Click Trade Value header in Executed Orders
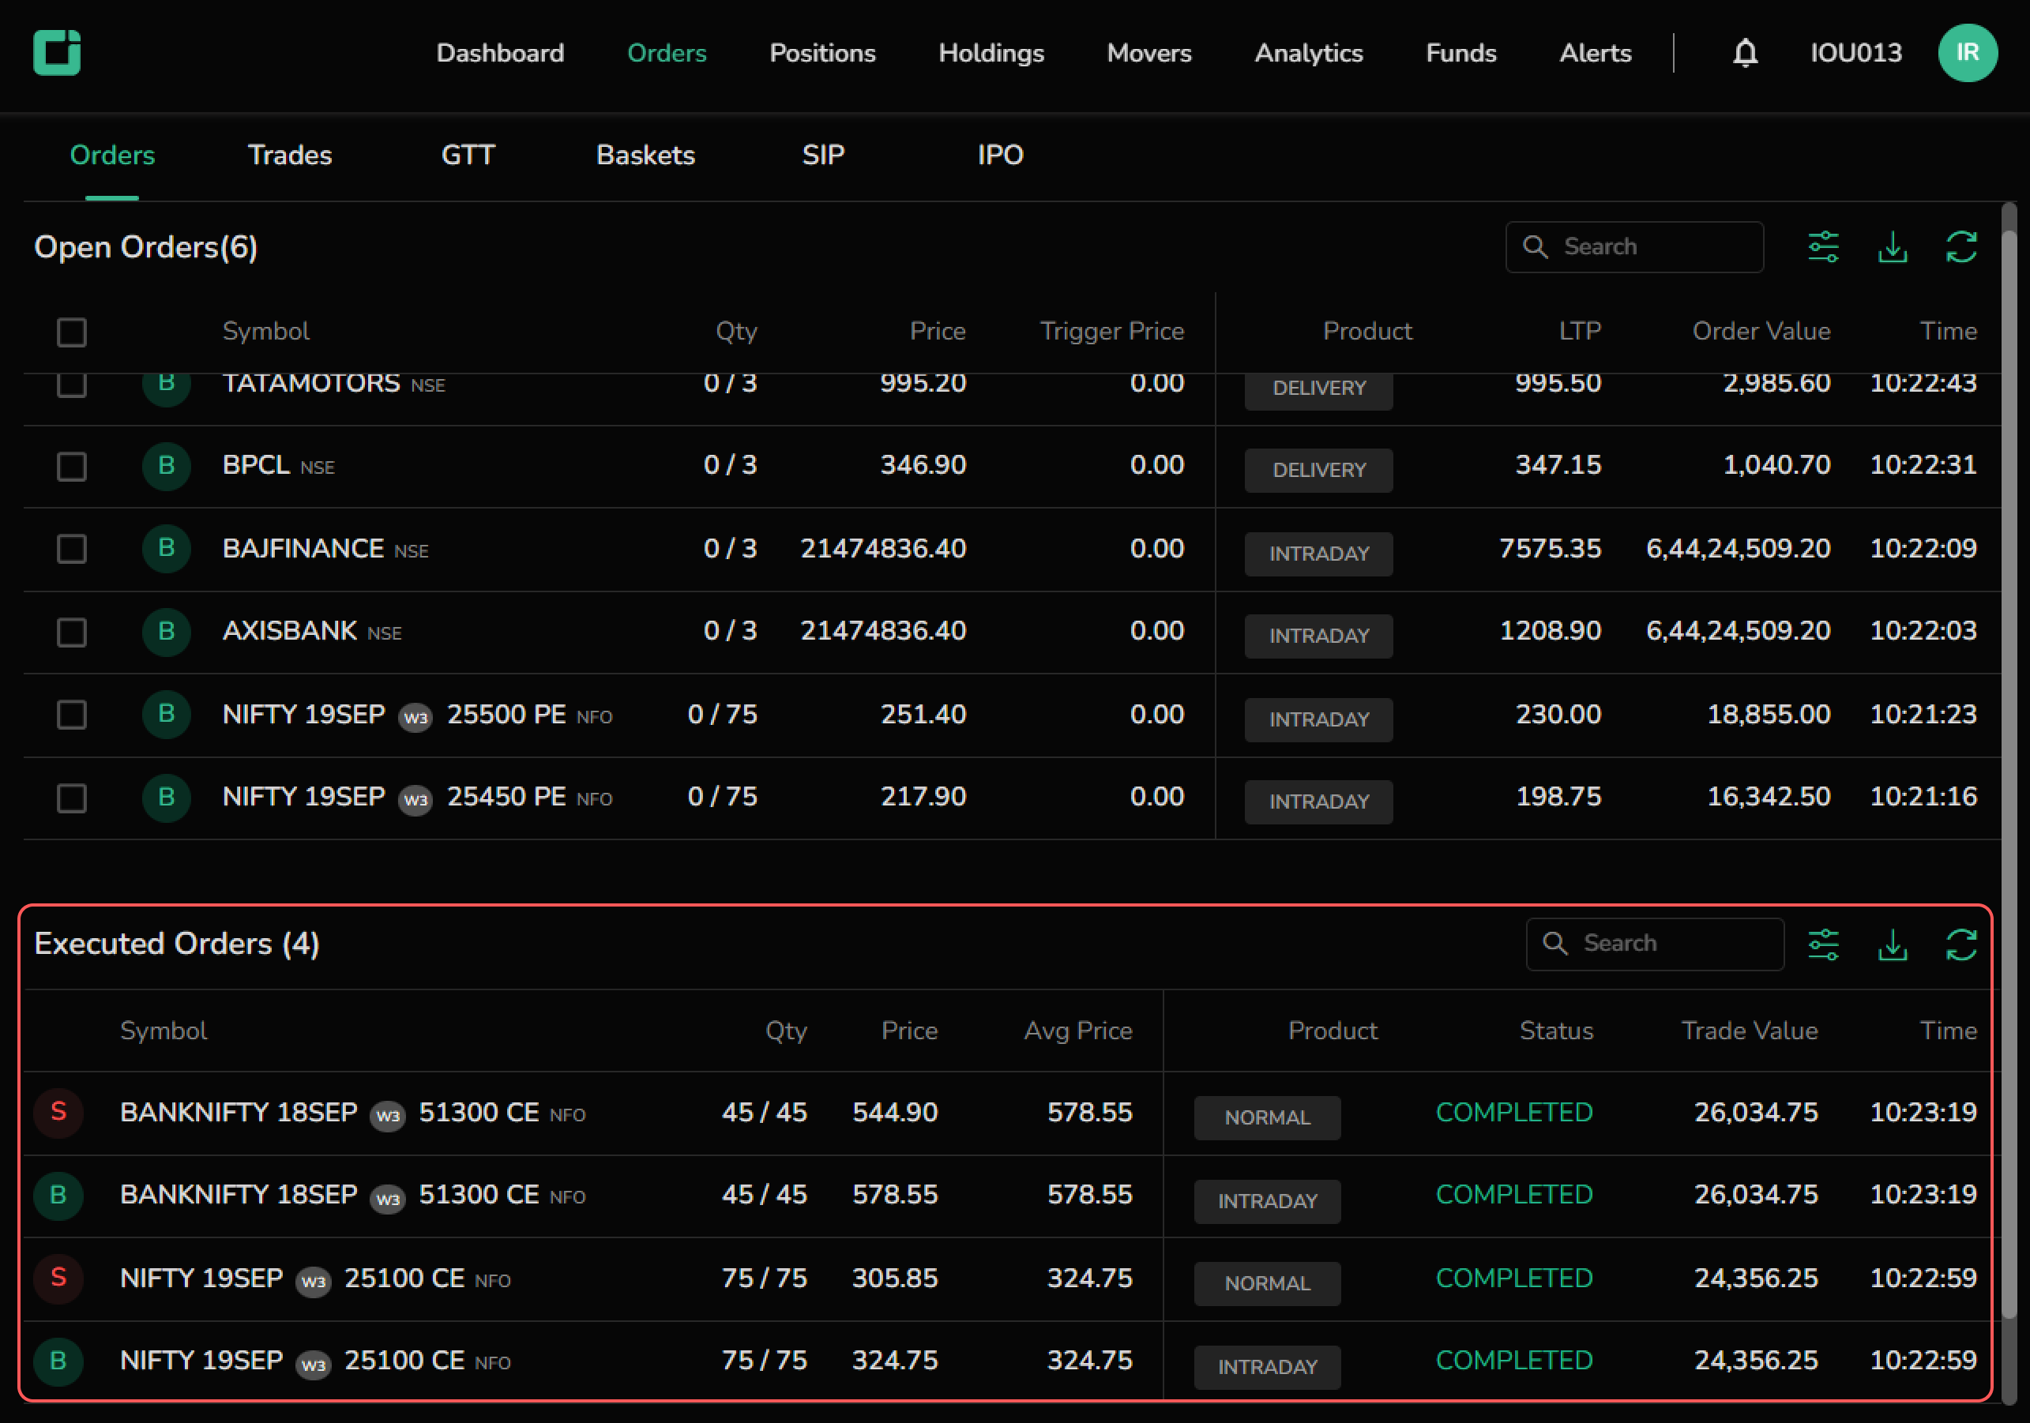 point(1749,1031)
